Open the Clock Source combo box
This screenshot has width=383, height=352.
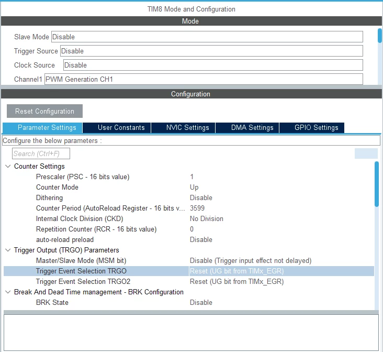click(213, 65)
